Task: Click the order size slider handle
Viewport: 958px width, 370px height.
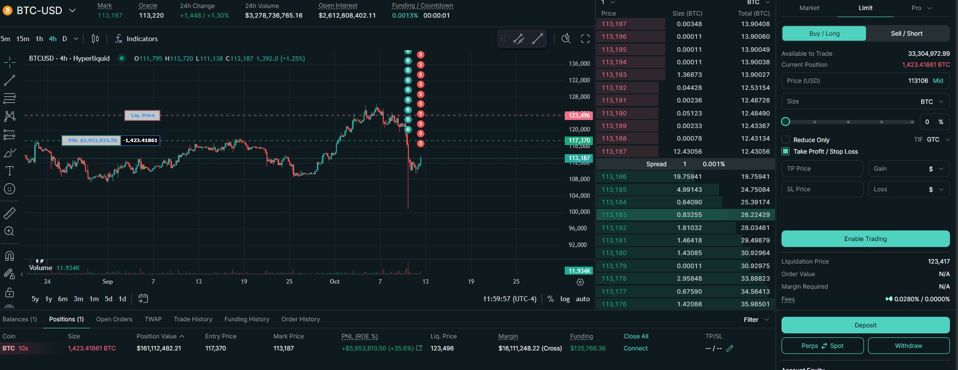Action: 786,121
